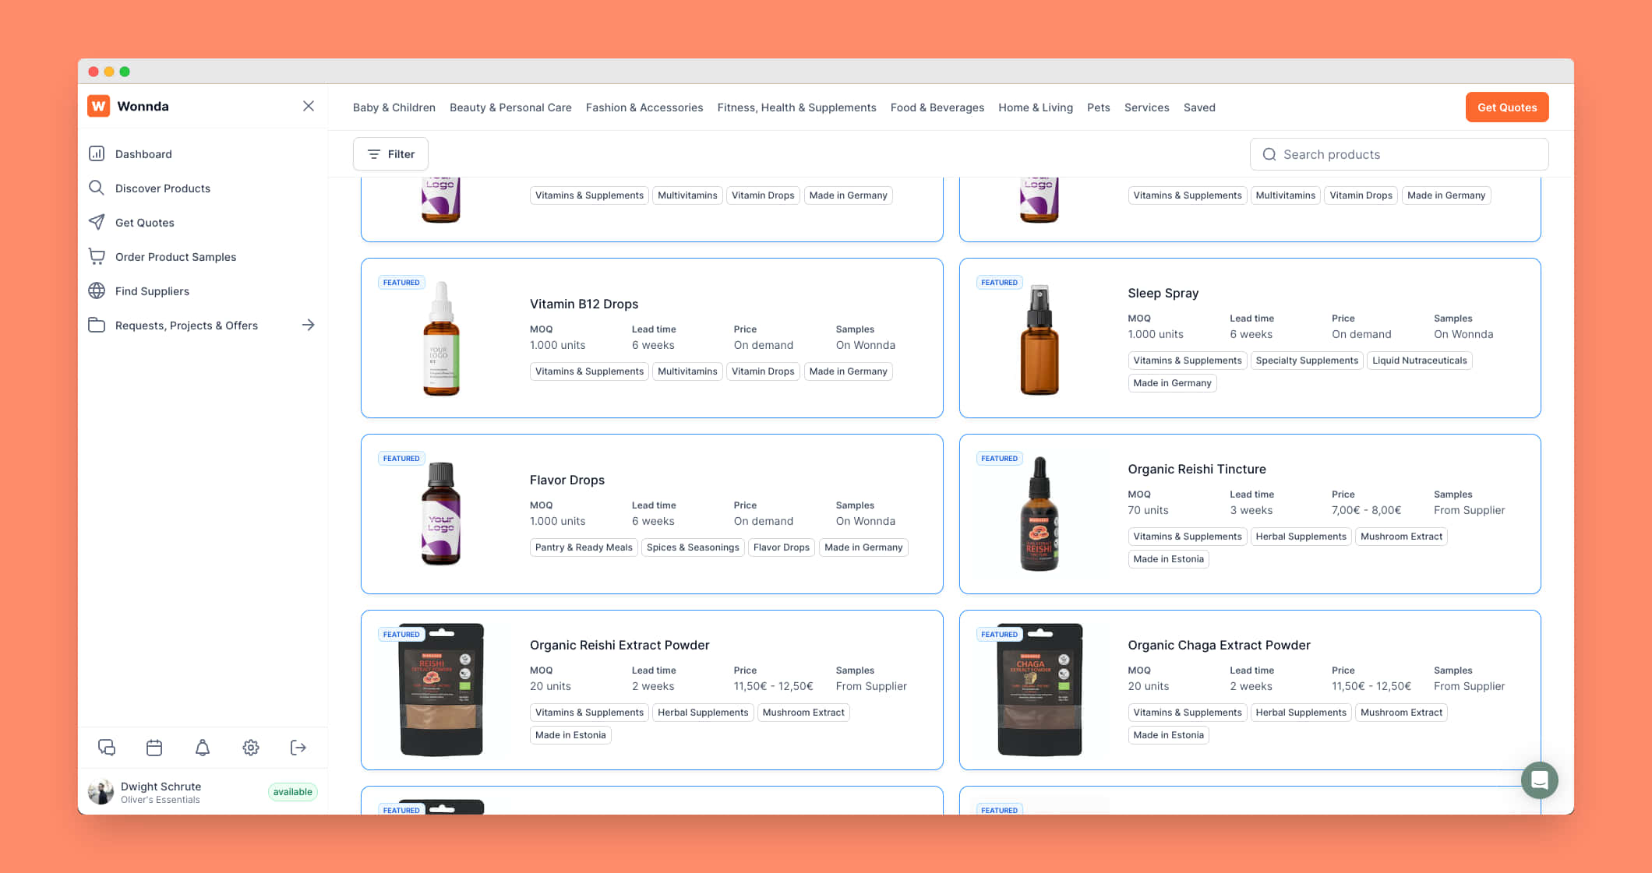Open the settings gear icon
The width and height of the screenshot is (1652, 873).
tap(251, 748)
